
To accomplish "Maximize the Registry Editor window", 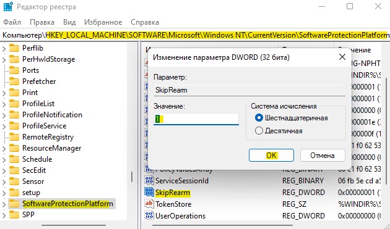I will tap(350, 6).
